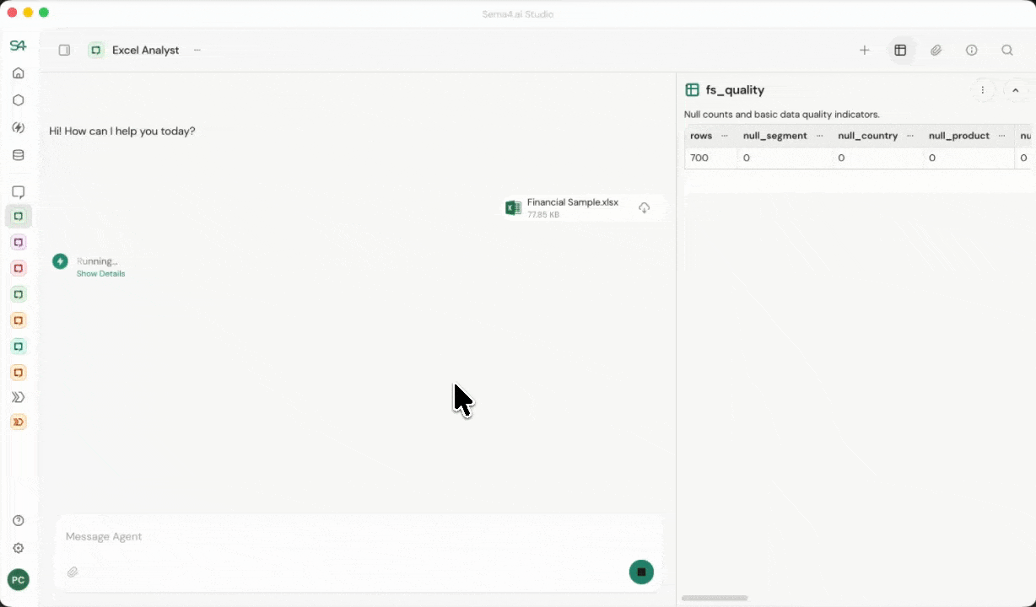The height and width of the screenshot is (607, 1036).
Task: Toggle the data frames table panel
Action: 900,51
